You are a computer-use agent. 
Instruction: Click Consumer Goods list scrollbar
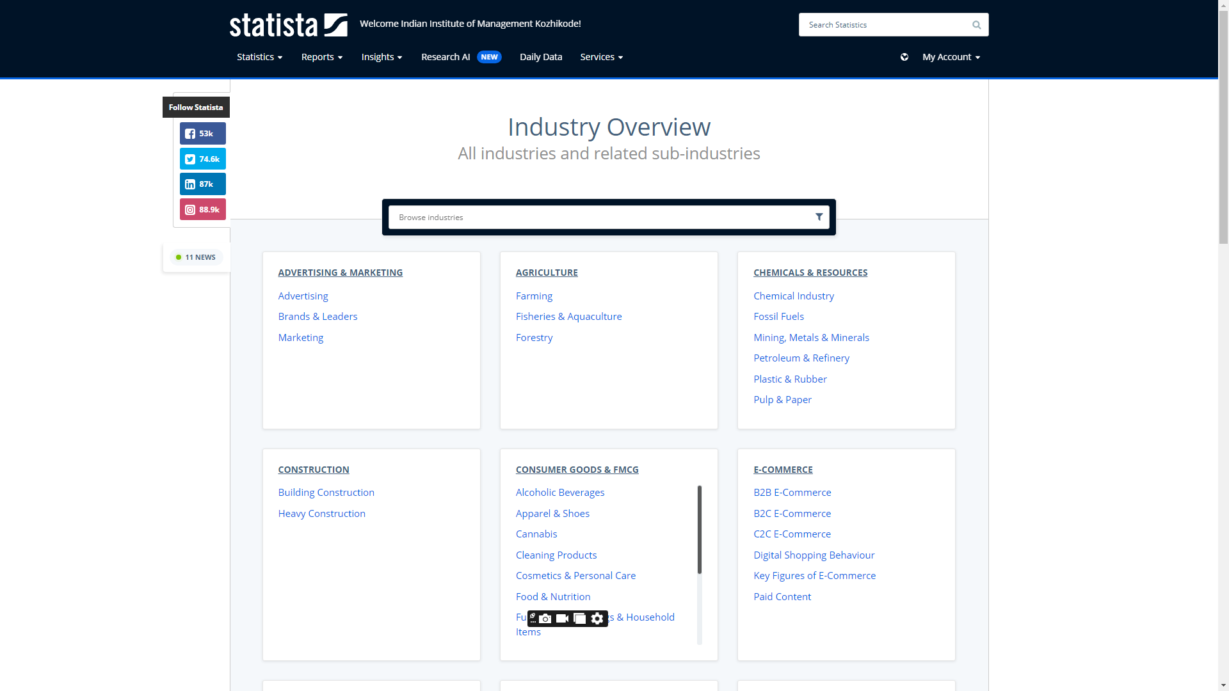pyautogui.click(x=699, y=530)
